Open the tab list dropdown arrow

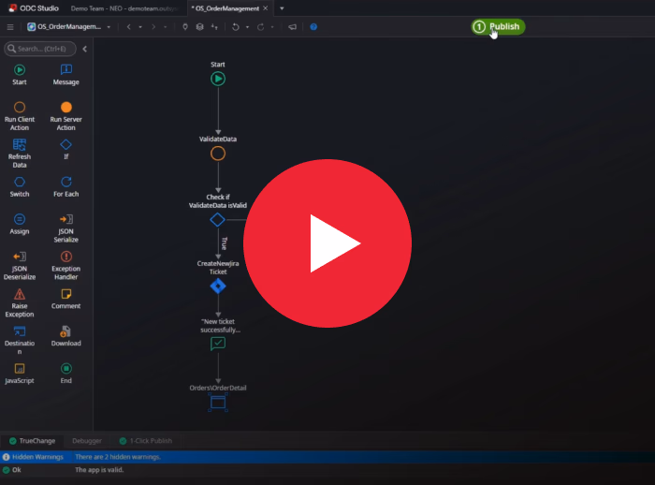282,8
